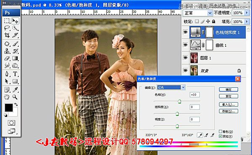This screenshot has width=252, height=155.
Task: Pick the subtract-from-sample eyedropper in dialog
Action: coord(213,135)
